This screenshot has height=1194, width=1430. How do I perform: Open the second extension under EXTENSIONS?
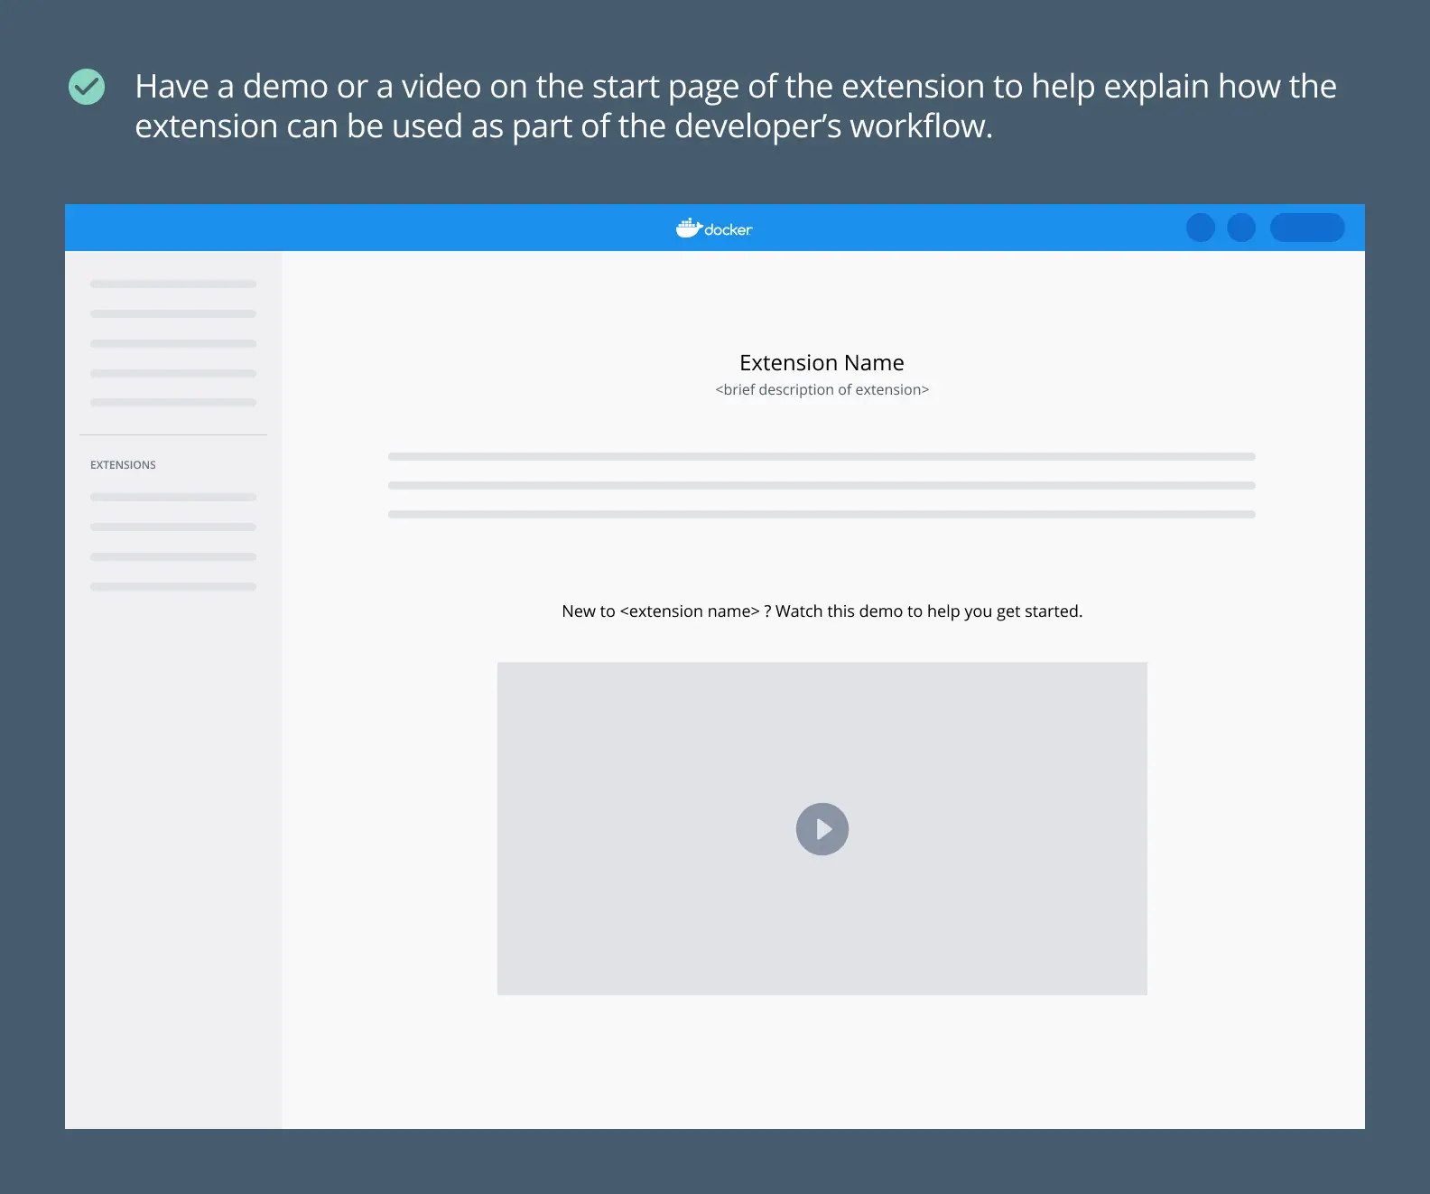(x=173, y=527)
